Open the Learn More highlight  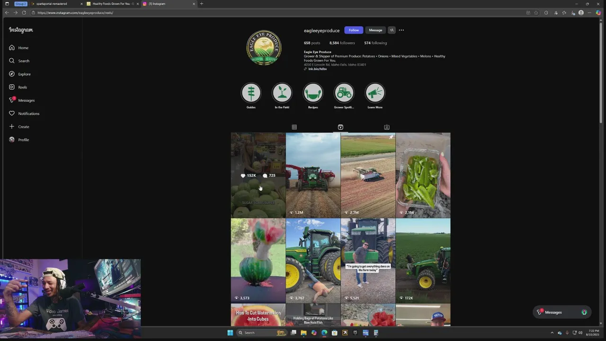(x=375, y=93)
